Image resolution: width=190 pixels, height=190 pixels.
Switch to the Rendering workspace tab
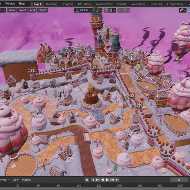pyautogui.click(x=156, y=4)
